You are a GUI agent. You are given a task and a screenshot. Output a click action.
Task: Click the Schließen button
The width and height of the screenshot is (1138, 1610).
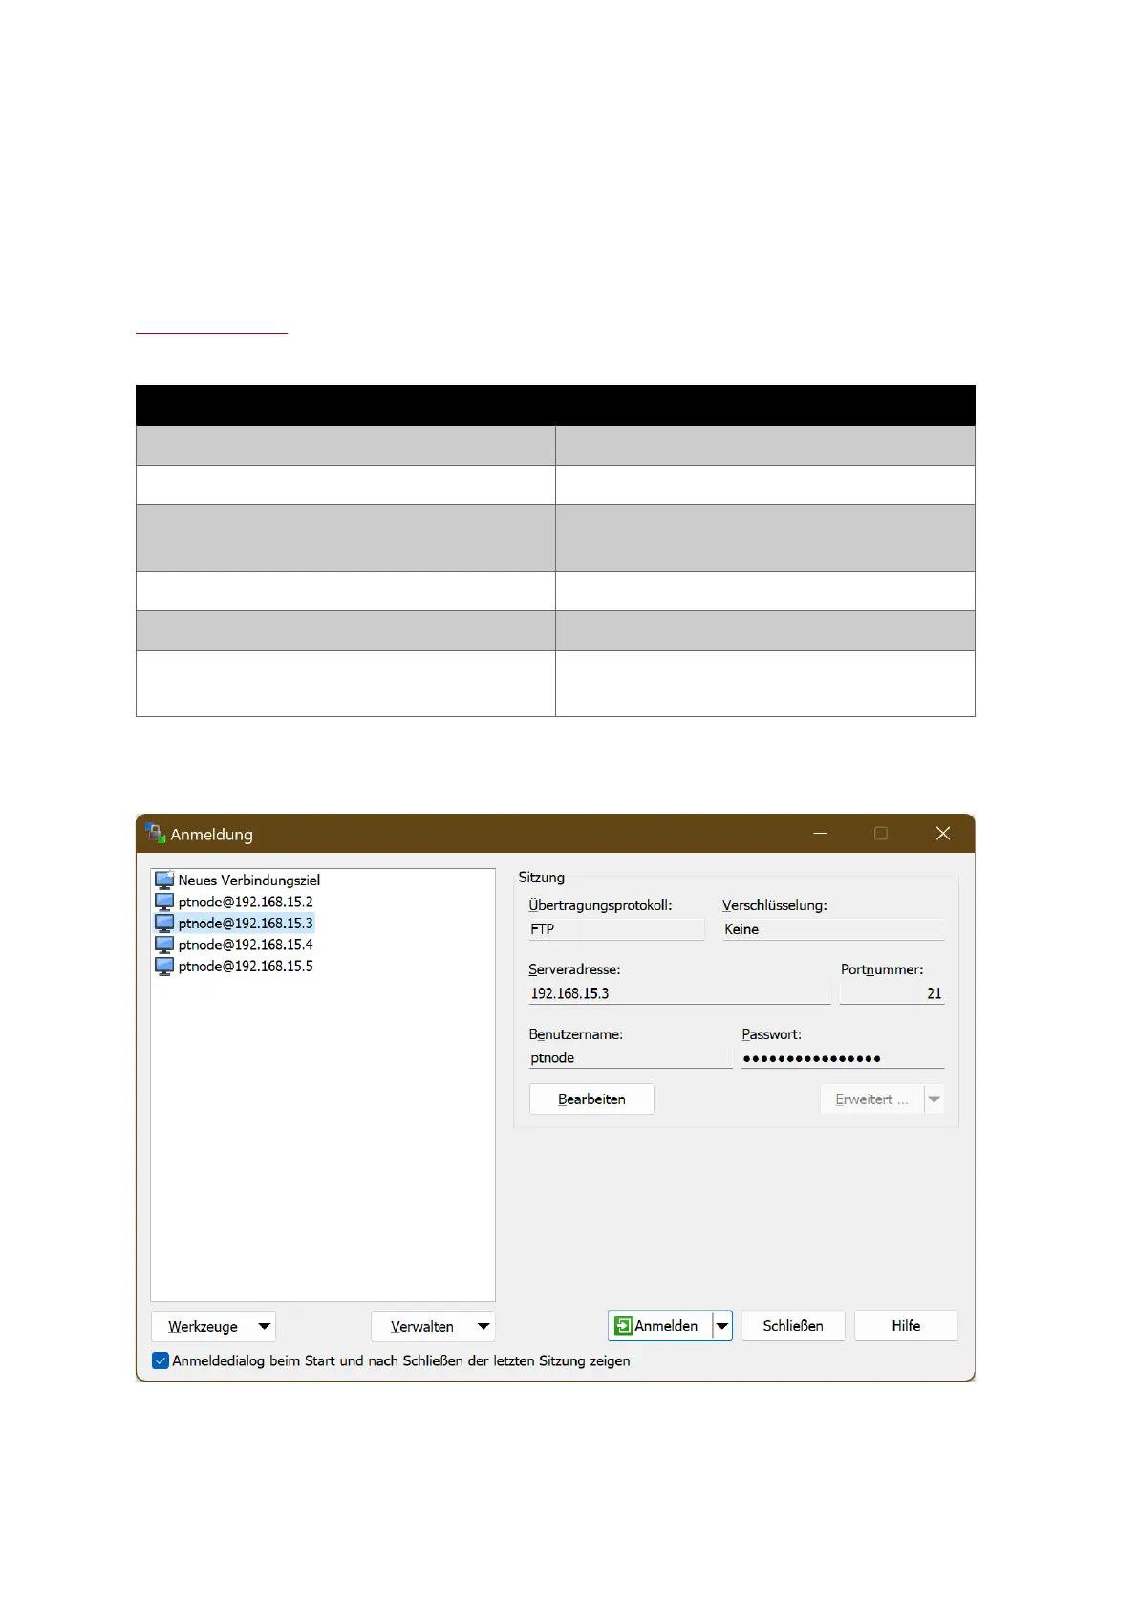click(x=793, y=1326)
